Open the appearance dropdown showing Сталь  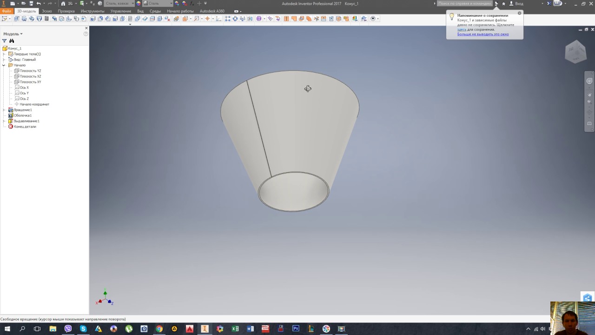click(x=158, y=3)
